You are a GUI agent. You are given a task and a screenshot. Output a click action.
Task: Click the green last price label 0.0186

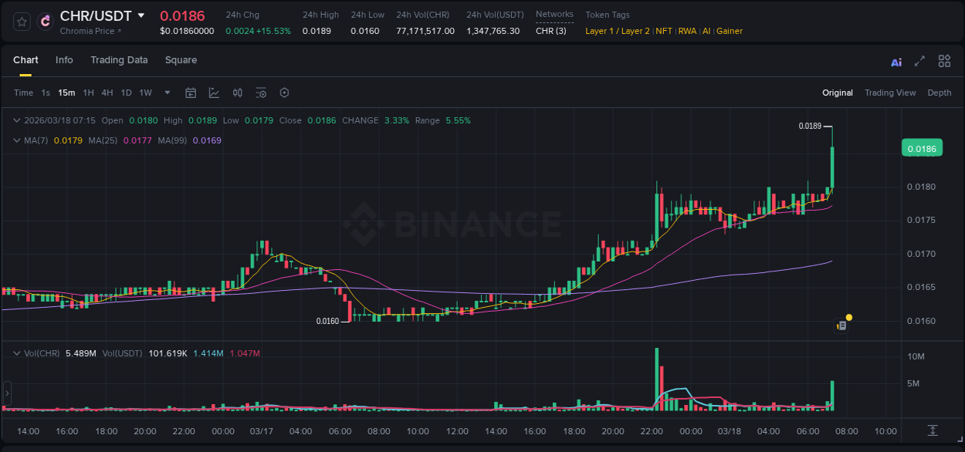click(x=922, y=147)
